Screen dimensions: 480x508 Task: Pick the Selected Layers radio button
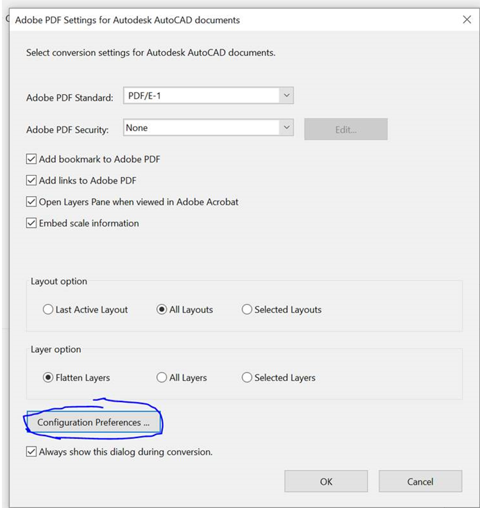pyautogui.click(x=247, y=378)
